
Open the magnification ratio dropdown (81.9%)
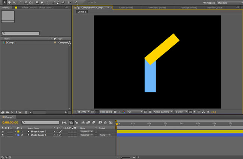tap(83, 112)
